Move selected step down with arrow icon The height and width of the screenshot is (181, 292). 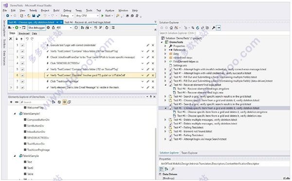tap(17, 39)
